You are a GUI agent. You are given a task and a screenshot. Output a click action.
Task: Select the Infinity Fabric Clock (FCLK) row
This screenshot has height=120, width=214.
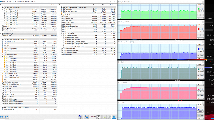coord(28,83)
